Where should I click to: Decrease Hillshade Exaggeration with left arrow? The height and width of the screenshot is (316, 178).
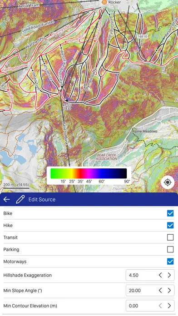point(160,275)
